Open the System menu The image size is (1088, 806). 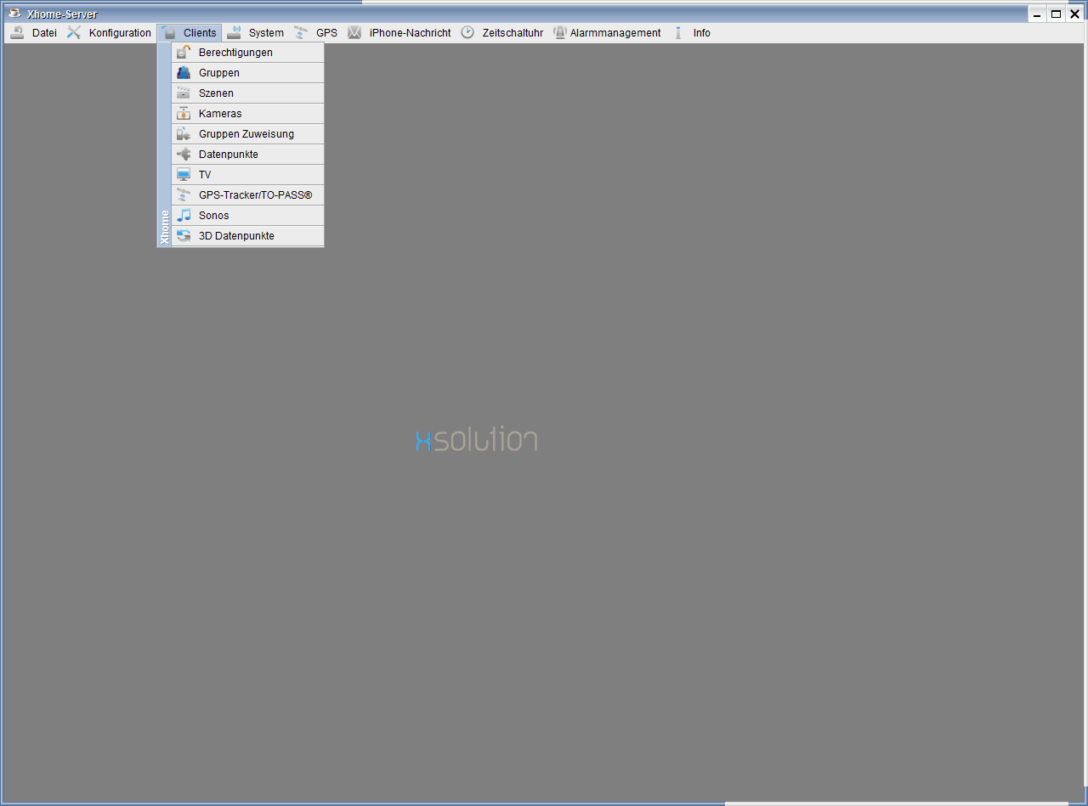coord(265,33)
